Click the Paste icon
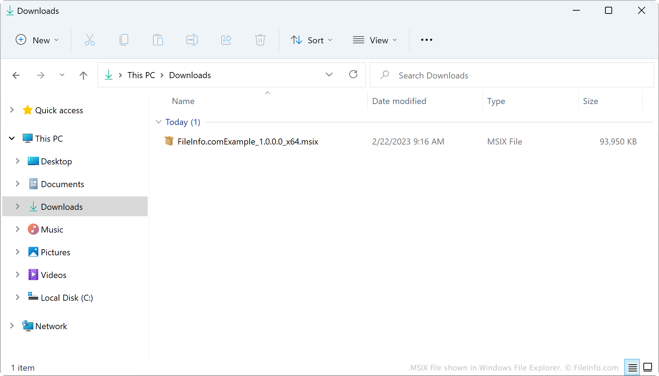The width and height of the screenshot is (659, 376). [158, 40]
